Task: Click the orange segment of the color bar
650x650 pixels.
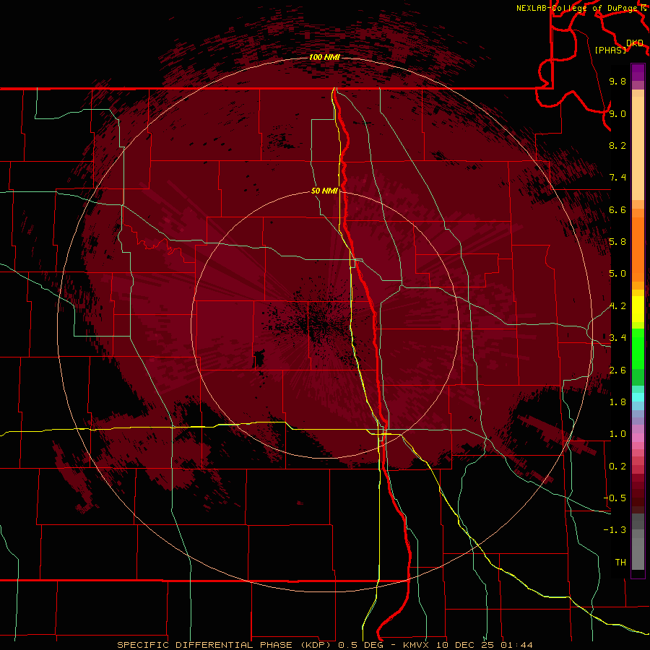Action: tap(638, 248)
